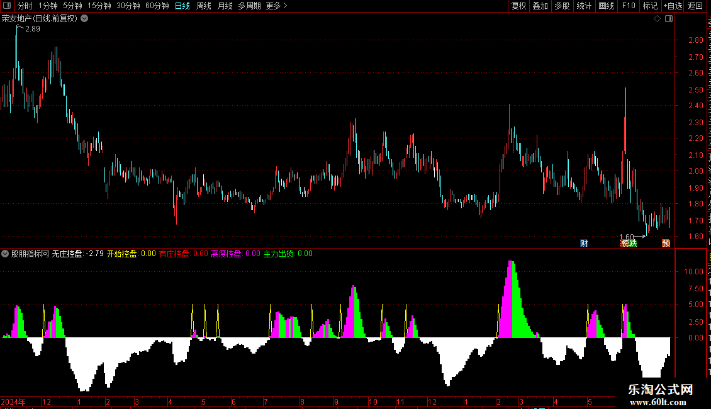Image resolution: width=711 pixels, height=409 pixels.
Task: Click the 10.00 indicator axis value
Action: coord(693,272)
